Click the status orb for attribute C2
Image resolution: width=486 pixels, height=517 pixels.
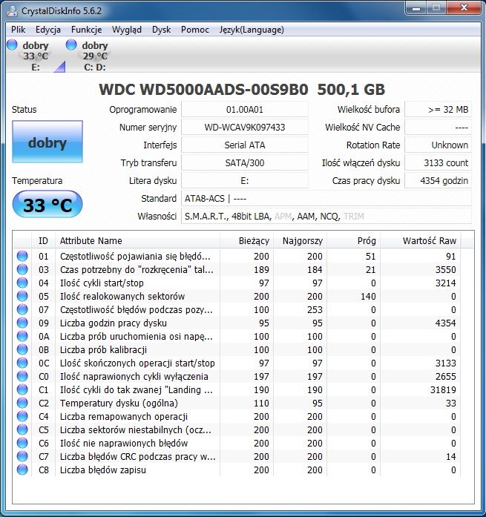tap(22, 403)
